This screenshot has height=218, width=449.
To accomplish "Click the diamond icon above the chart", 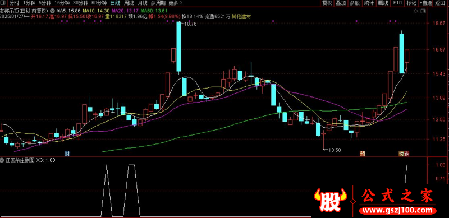I will (x=415, y=11).
